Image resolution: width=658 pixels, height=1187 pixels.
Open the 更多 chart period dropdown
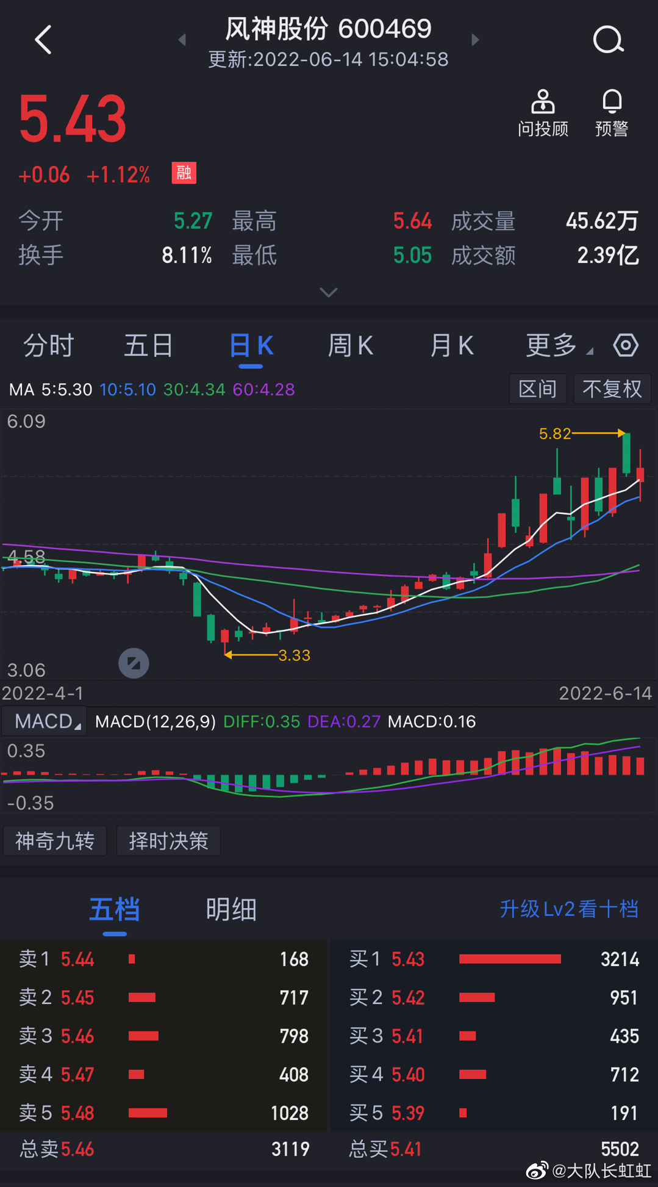tap(558, 345)
